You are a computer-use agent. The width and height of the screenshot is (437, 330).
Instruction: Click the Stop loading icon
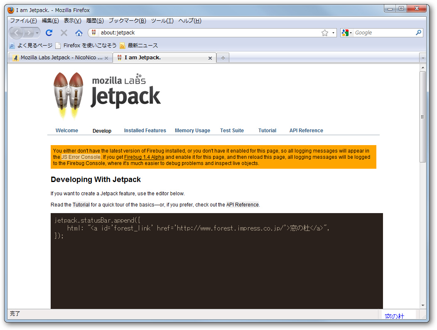pyautogui.click(x=63, y=32)
